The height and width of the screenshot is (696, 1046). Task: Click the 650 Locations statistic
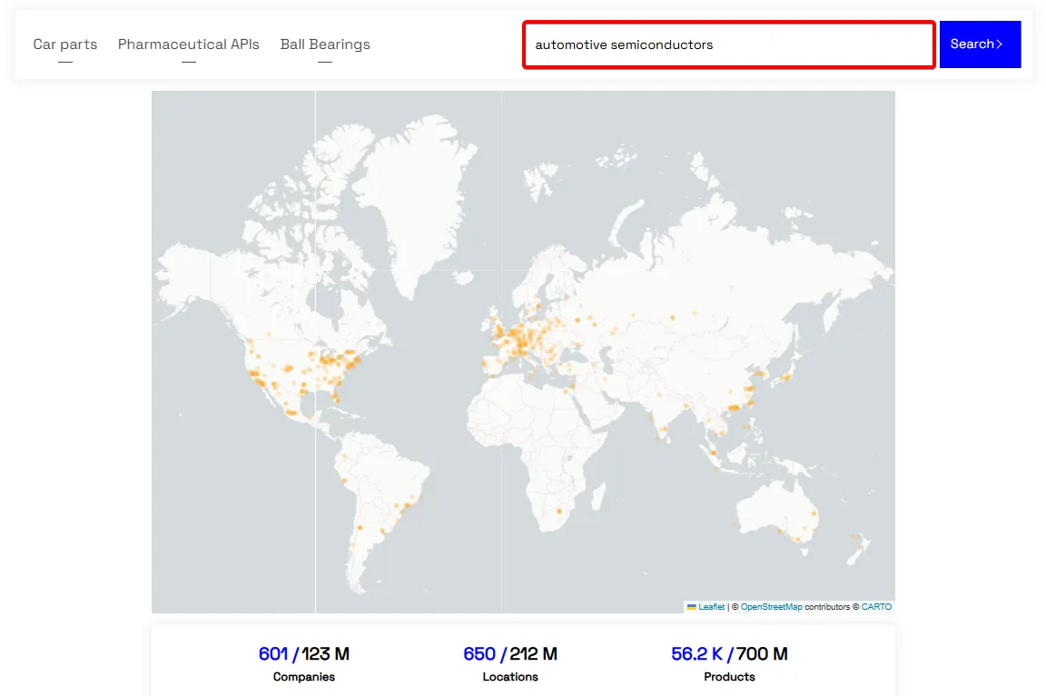click(509, 663)
